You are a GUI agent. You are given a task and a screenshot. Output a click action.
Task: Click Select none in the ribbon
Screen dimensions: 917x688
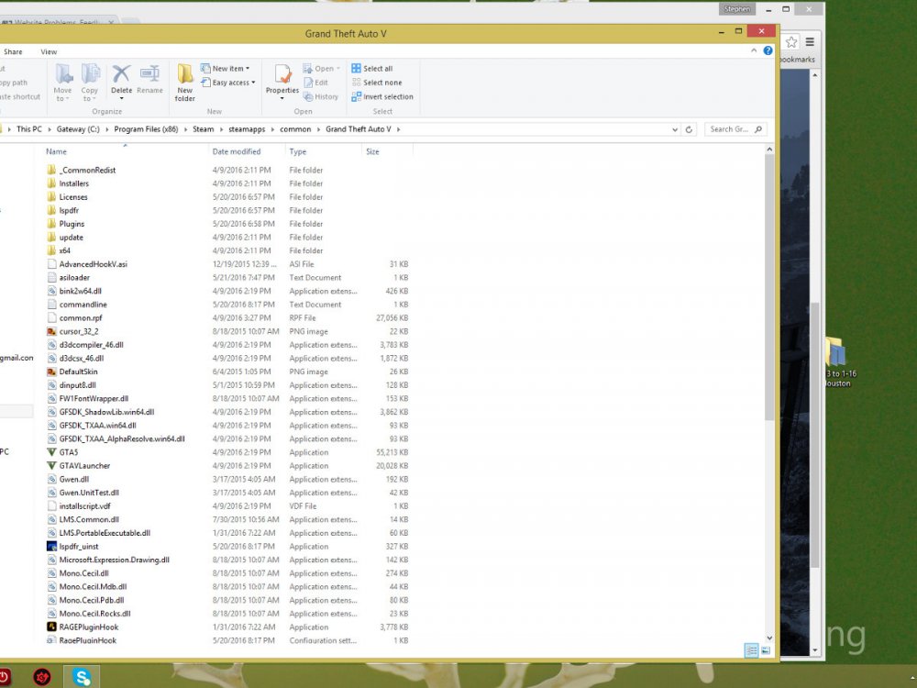point(377,83)
